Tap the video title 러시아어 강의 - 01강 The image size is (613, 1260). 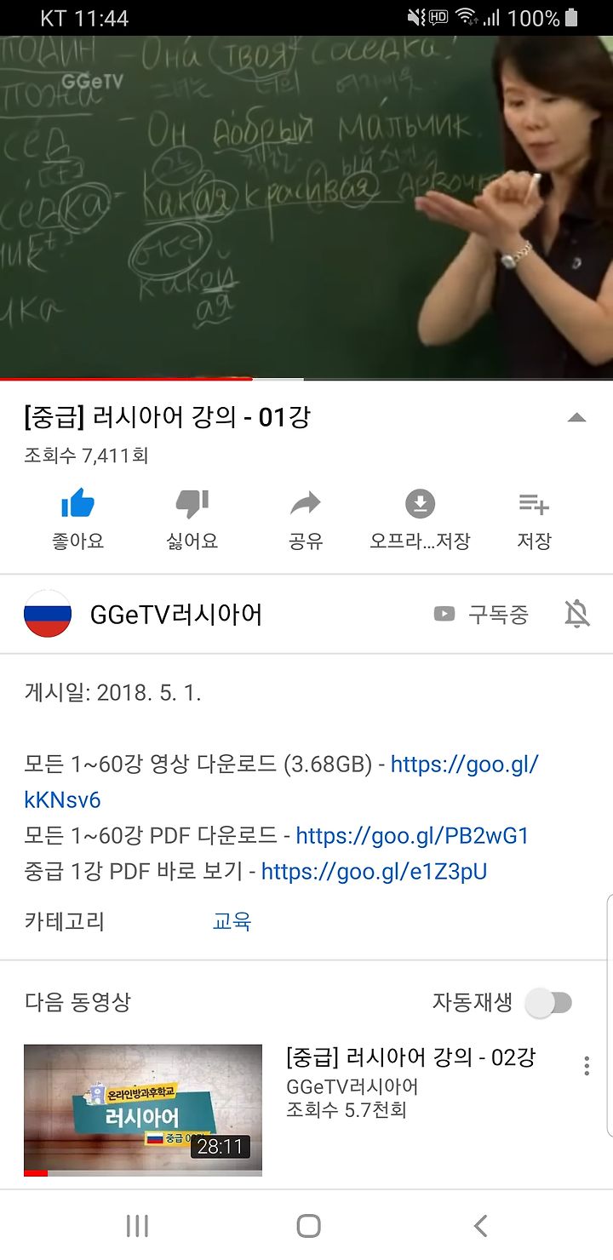coord(168,417)
